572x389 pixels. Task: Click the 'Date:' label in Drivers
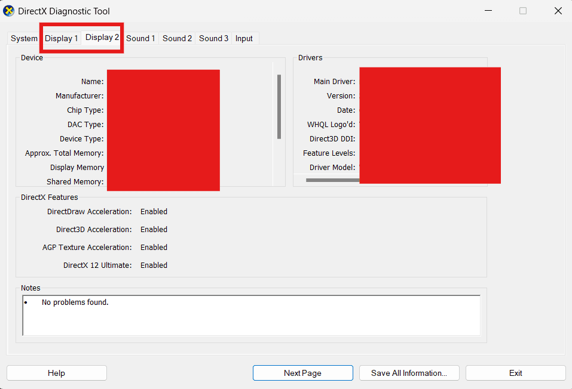pos(346,110)
